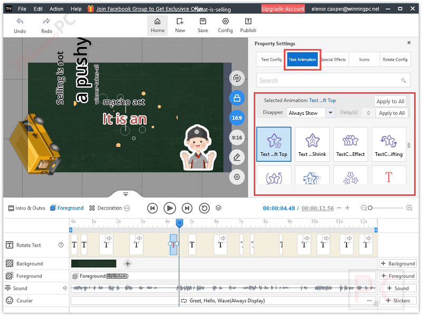422x316 pixels.
Task: Open the Rotate Text help icon
Action: coord(61,245)
